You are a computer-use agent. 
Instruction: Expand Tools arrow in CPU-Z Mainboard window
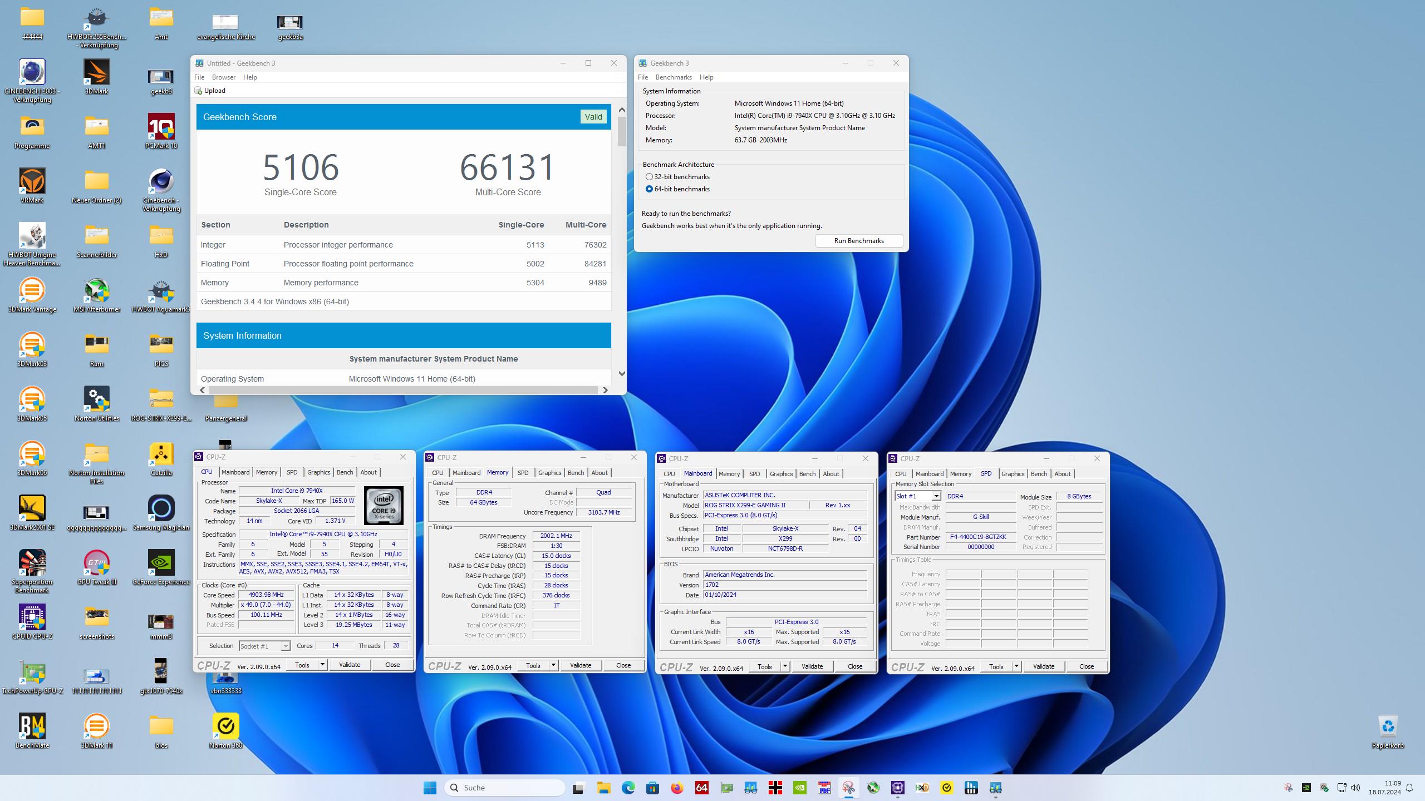tap(784, 666)
